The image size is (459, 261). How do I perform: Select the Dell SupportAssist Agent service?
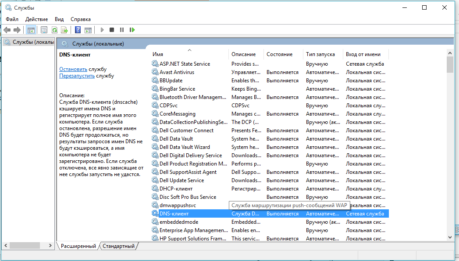(x=188, y=172)
